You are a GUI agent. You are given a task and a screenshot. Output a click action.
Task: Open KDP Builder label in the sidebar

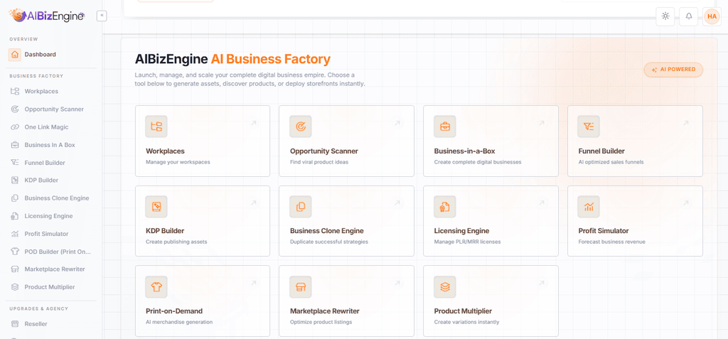(41, 181)
